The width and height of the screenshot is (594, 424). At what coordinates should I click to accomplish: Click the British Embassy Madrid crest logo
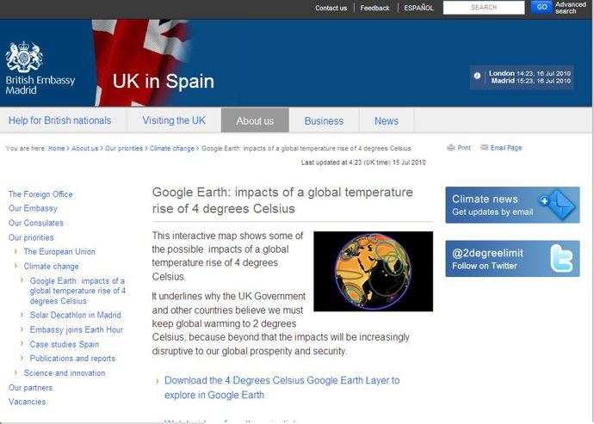coord(24,57)
